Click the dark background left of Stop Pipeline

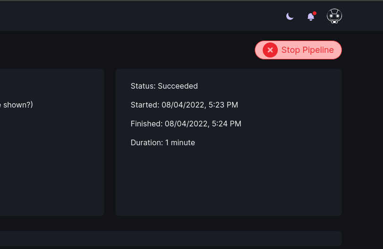pyautogui.click(x=142, y=50)
